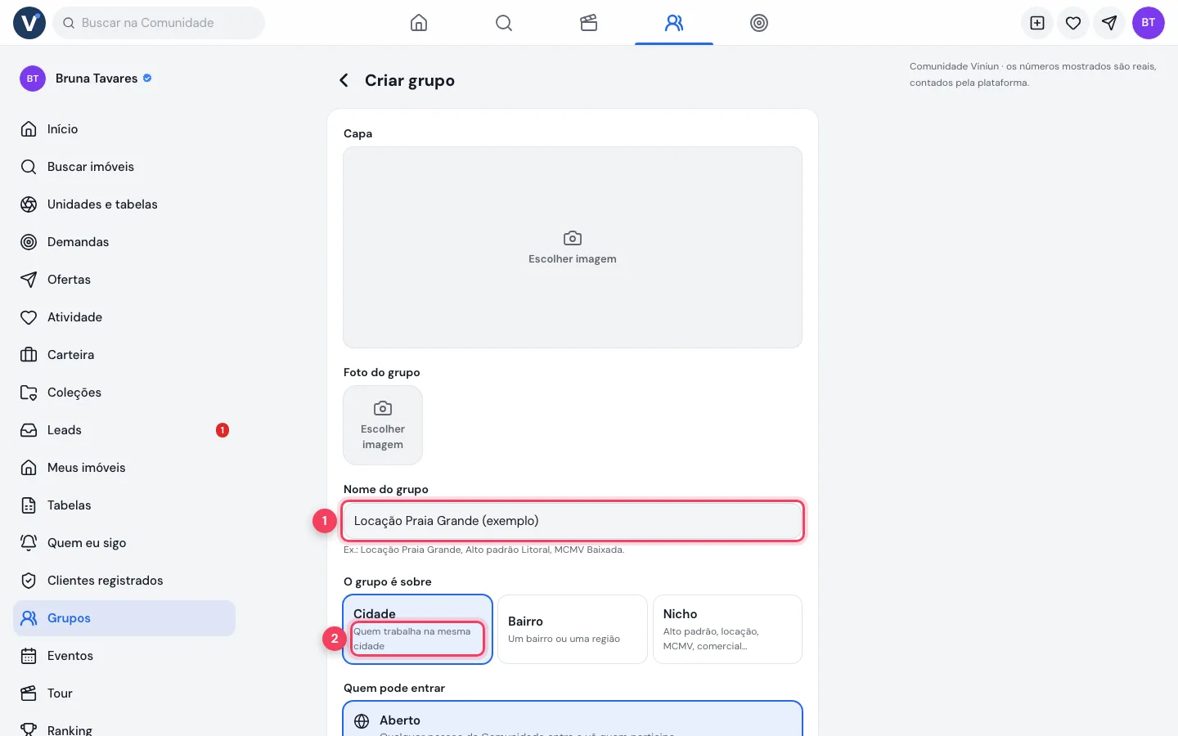
Task: Open Meus imóveis in the sidebar
Action: [x=124, y=468]
